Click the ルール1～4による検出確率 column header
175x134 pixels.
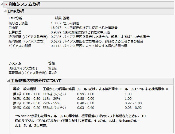[146, 89]
